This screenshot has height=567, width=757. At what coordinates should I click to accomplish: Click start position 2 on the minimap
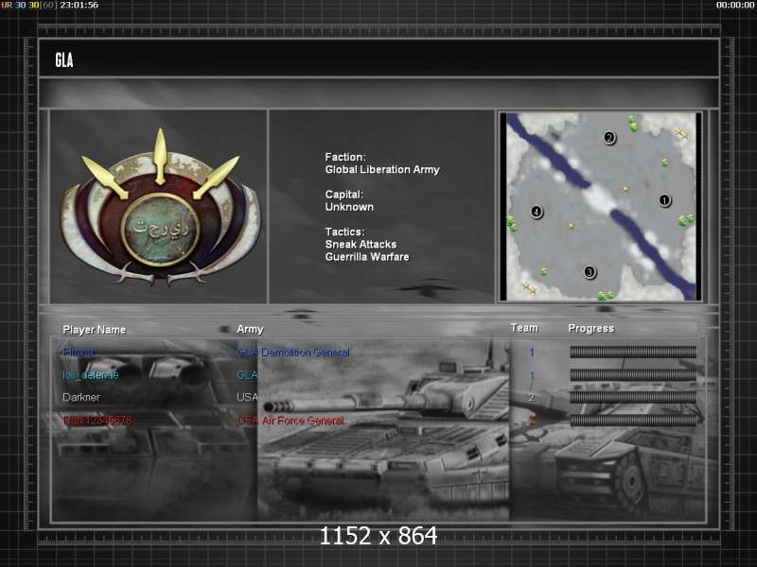point(609,138)
